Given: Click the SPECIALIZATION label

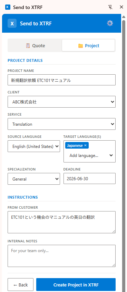Looking at the screenshot, I should 21,169.
